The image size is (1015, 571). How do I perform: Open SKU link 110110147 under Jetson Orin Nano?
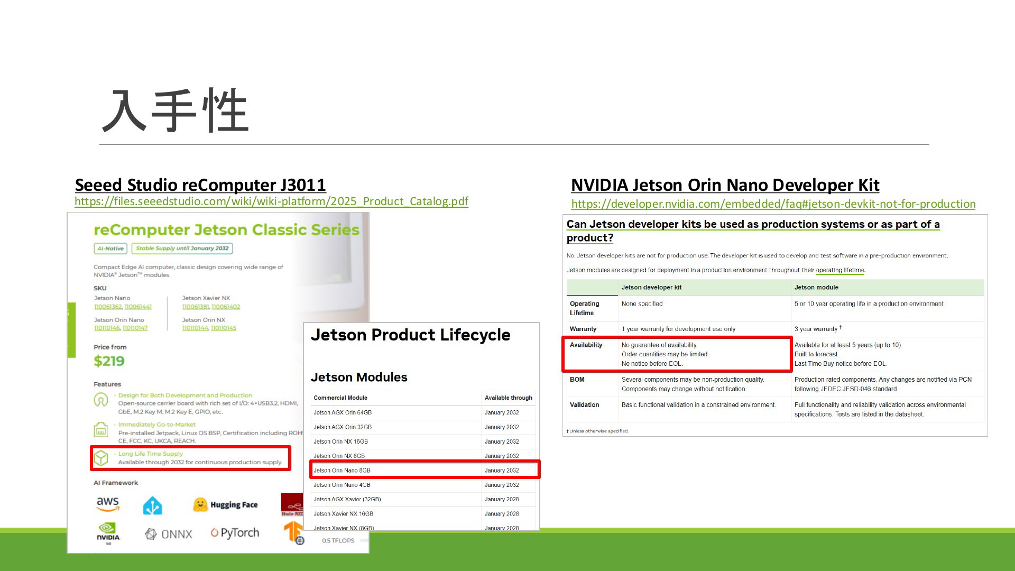(135, 328)
